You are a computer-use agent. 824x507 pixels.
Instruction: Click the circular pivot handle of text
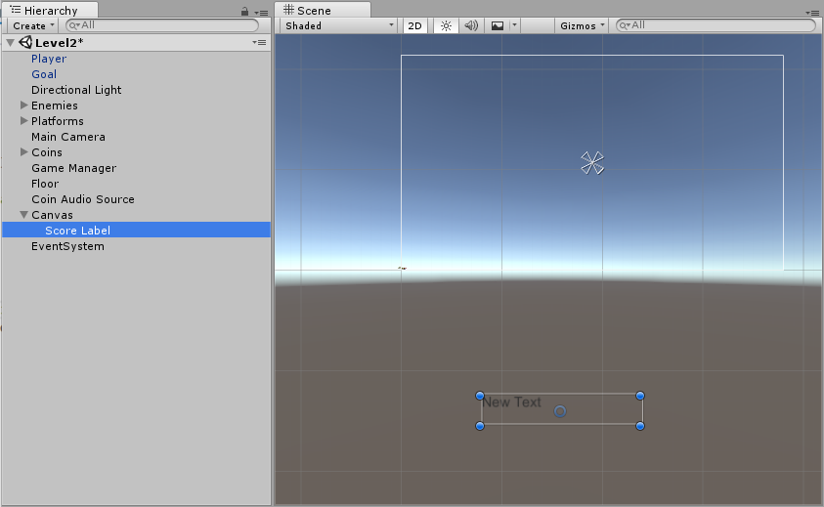pyautogui.click(x=560, y=411)
